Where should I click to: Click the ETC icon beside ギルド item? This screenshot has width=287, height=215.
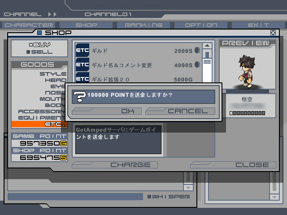[83, 51]
